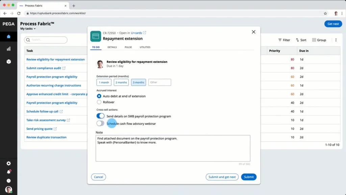Open Review duplicate transaction task
The width and height of the screenshot is (346, 195).
pos(46,137)
